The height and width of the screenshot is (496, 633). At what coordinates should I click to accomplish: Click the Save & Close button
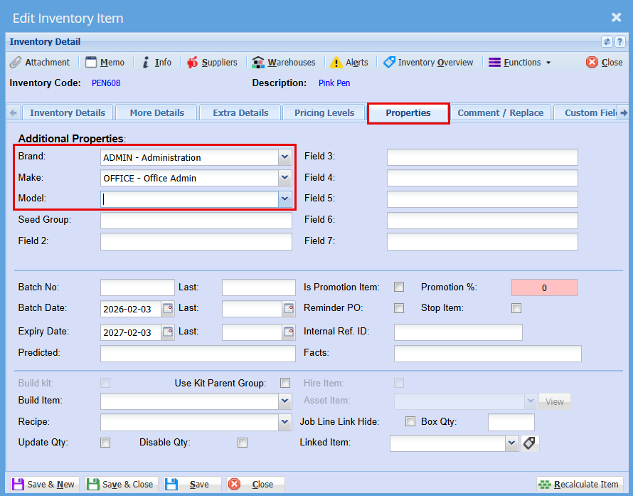pyautogui.click(x=120, y=485)
